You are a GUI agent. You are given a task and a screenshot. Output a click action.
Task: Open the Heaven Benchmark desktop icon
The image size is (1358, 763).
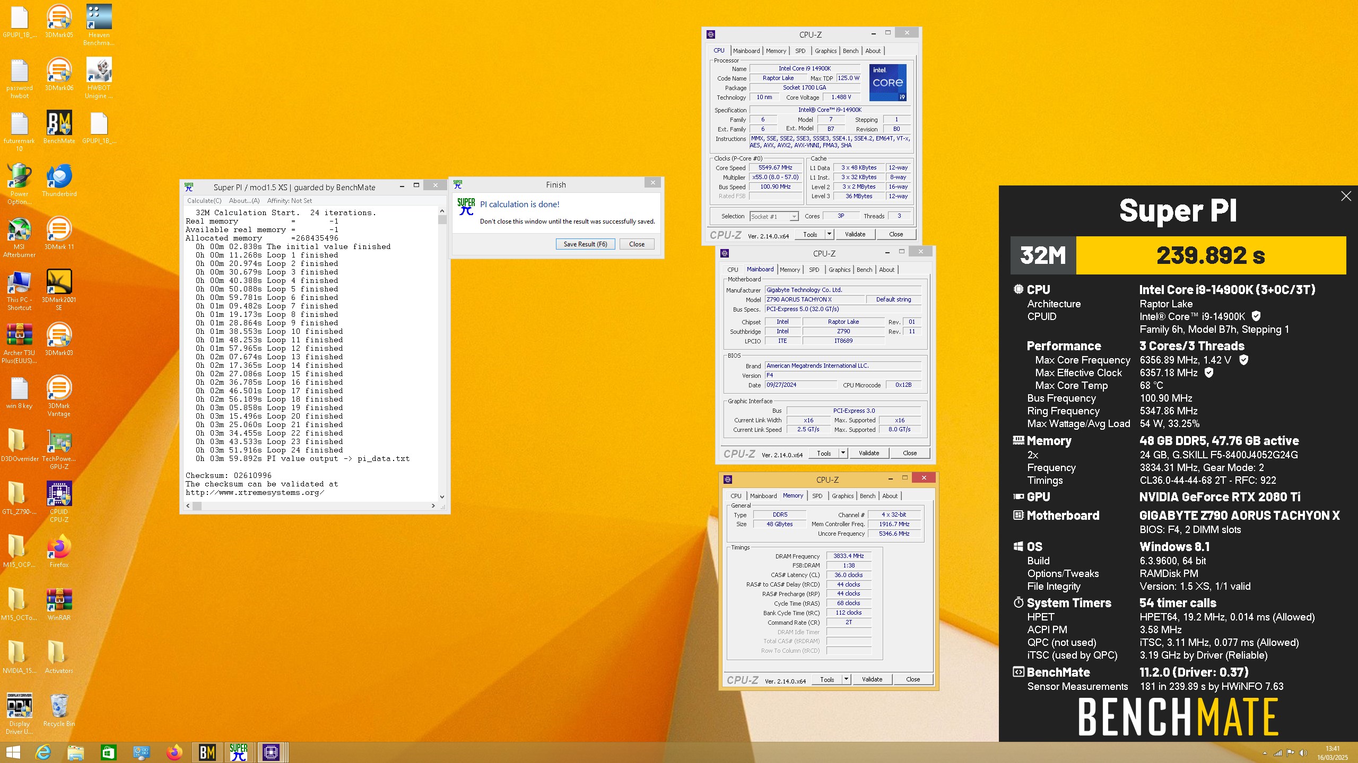pos(99,25)
